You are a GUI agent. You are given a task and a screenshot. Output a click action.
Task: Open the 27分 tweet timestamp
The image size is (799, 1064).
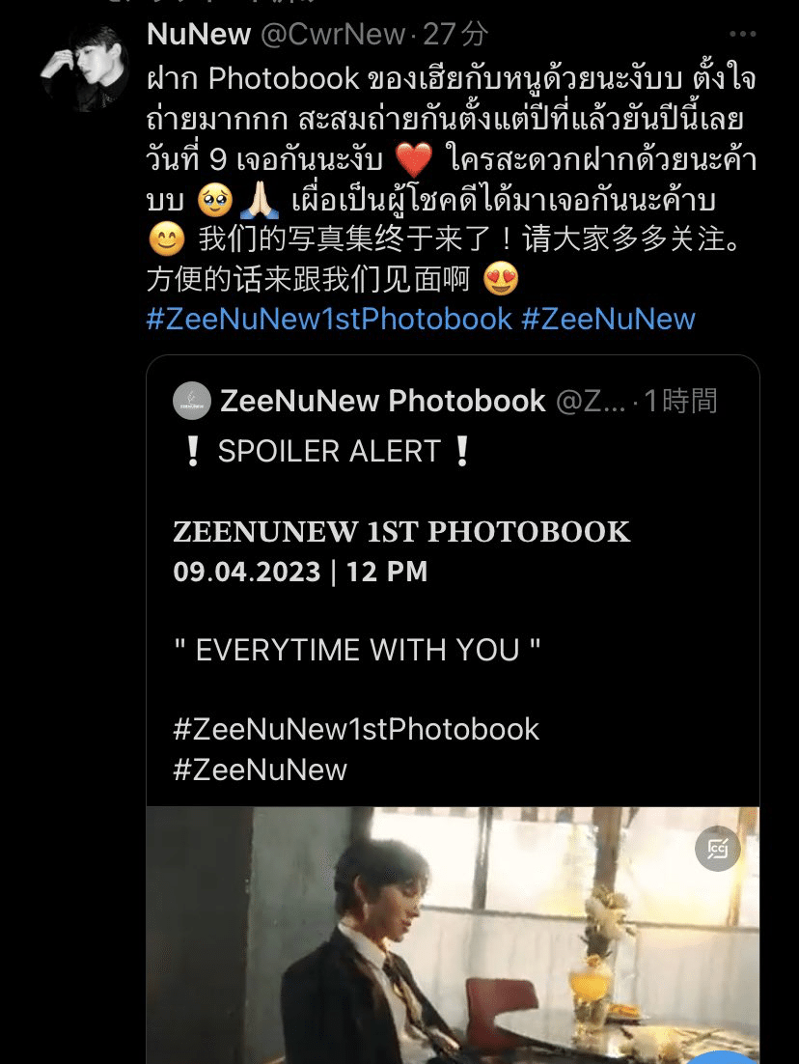(455, 34)
